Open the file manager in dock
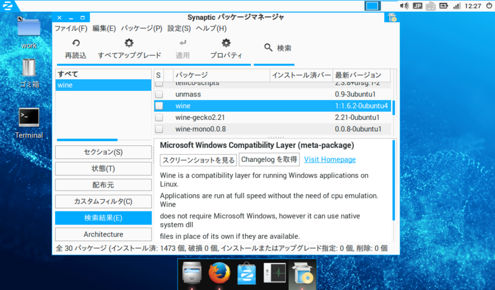The width and height of the screenshot is (495, 290). click(192, 273)
